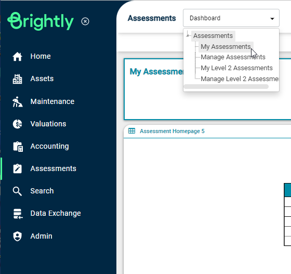
Task: Click the Admin shield icon
Action: pos(18,237)
